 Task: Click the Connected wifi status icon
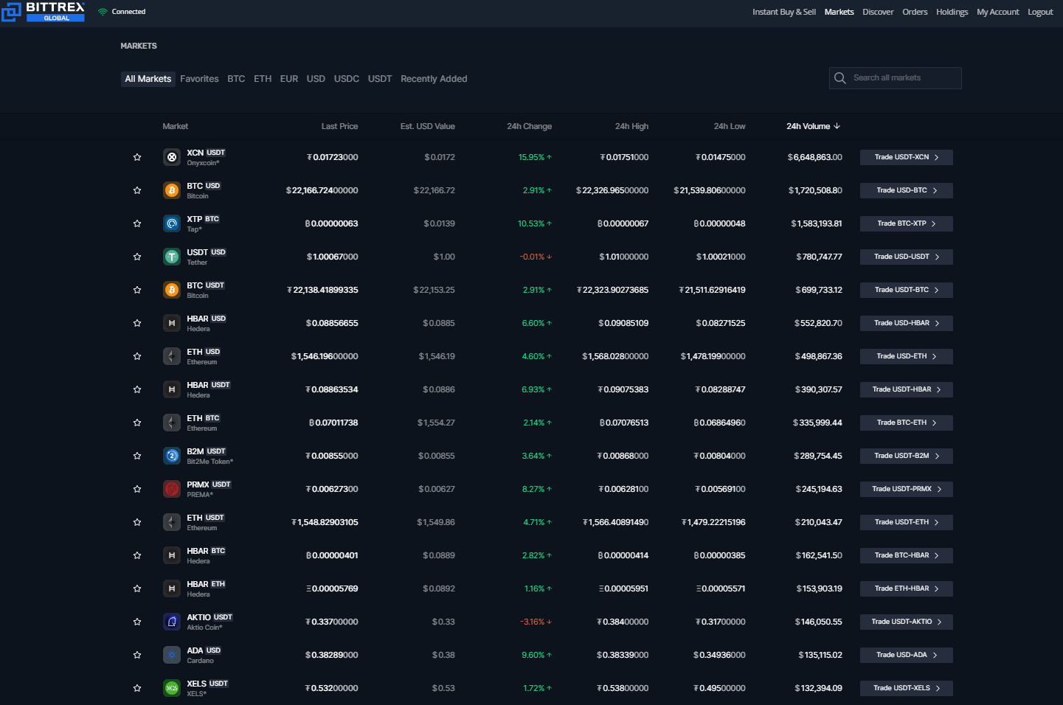click(x=103, y=12)
